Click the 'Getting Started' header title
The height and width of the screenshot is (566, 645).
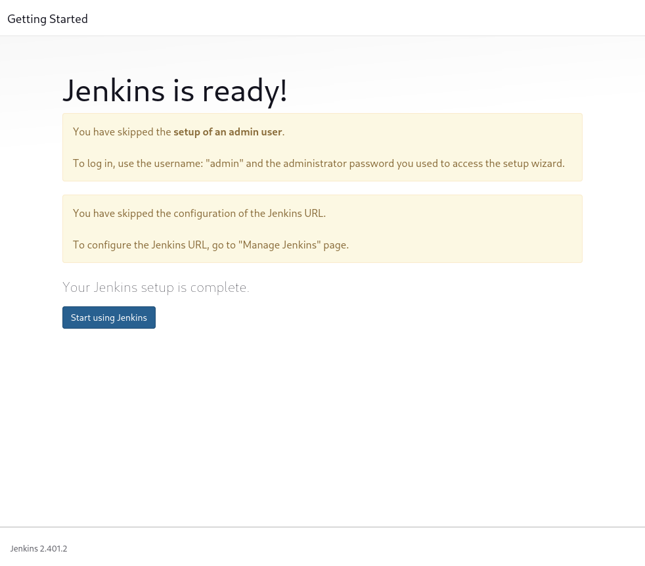point(48,19)
